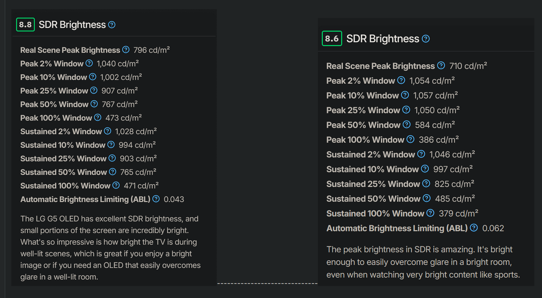This screenshot has width=542, height=298.
Task: Click the second TV's SDR Brightness help icon
Action: click(426, 38)
